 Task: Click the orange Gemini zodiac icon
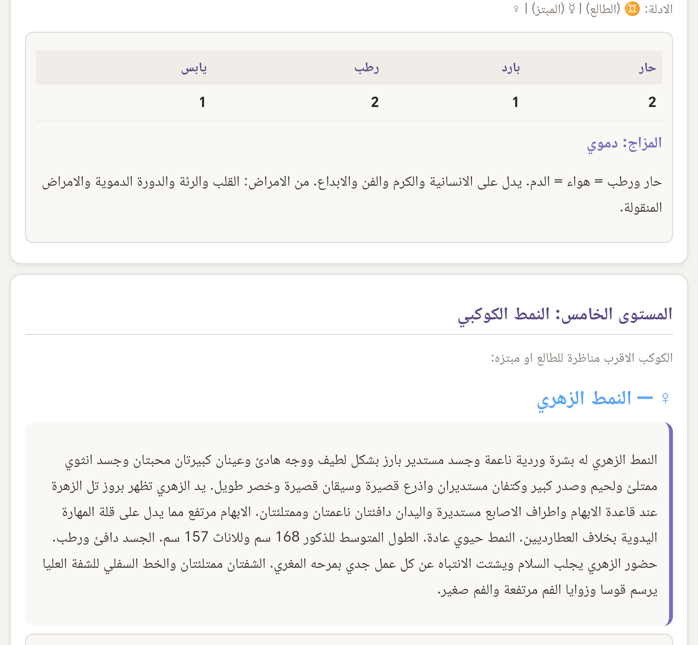(x=632, y=9)
